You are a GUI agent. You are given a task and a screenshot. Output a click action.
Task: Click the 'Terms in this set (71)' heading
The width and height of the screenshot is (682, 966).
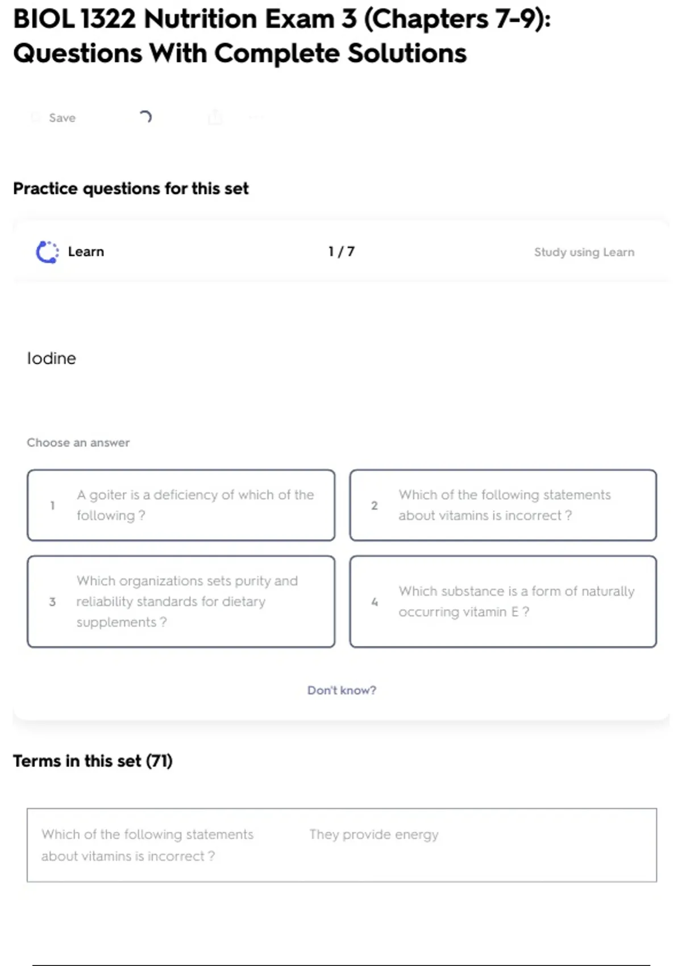pos(93,761)
